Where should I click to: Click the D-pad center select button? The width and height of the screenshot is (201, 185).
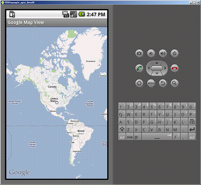click(157, 68)
